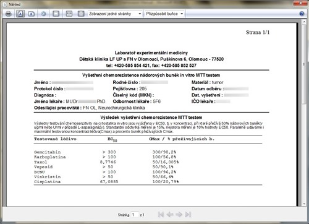Click the Cisplatina drug row name
This screenshot has width=309, height=224.
(48, 182)
